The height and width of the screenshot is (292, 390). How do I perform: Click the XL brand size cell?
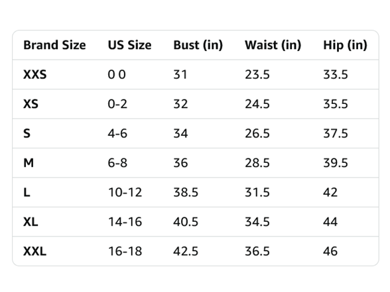click(x=31, y=222)
